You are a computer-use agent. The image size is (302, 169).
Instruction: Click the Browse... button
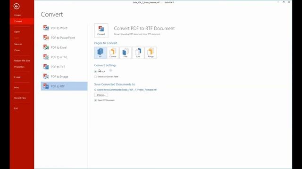click(x=101, y=95)
